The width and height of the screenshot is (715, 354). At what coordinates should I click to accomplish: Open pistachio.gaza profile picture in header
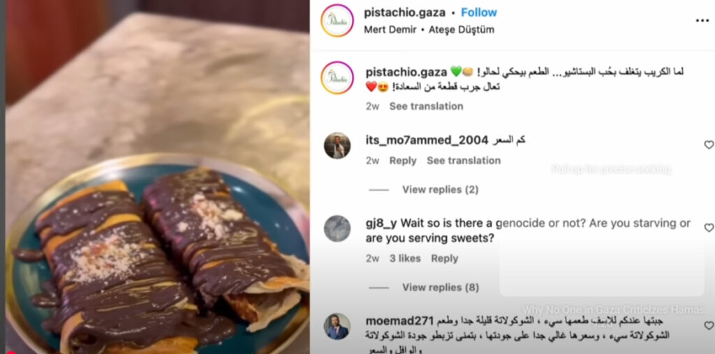click(x=337, y=20)
